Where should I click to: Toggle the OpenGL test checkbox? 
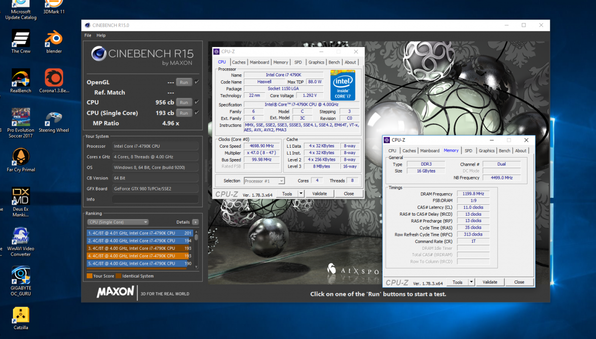[197, 82]
